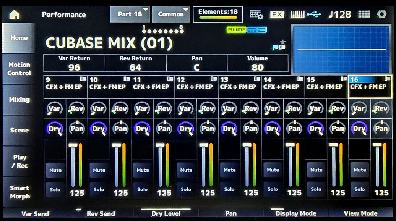The height and width of the screenshot is (221, 396).
Task: Open the utility gear settings
Action: [x=381, y=14]
